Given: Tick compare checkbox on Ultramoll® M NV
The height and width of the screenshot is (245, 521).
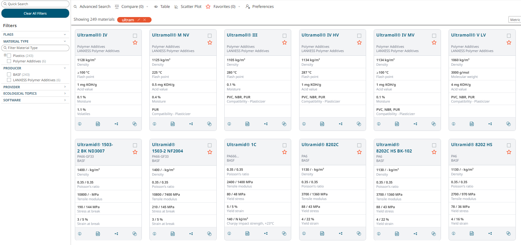Looking at the screenshot, I should coord(210,36).
